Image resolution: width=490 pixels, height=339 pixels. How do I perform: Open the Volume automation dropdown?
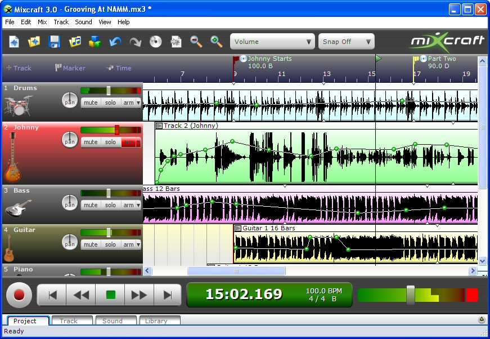click(272, 41)
